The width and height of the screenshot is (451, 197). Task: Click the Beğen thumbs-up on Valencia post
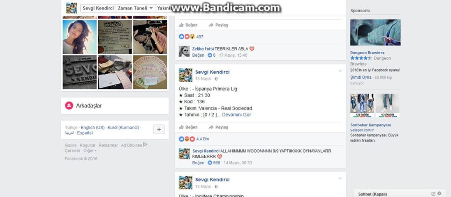click(181, 127)
